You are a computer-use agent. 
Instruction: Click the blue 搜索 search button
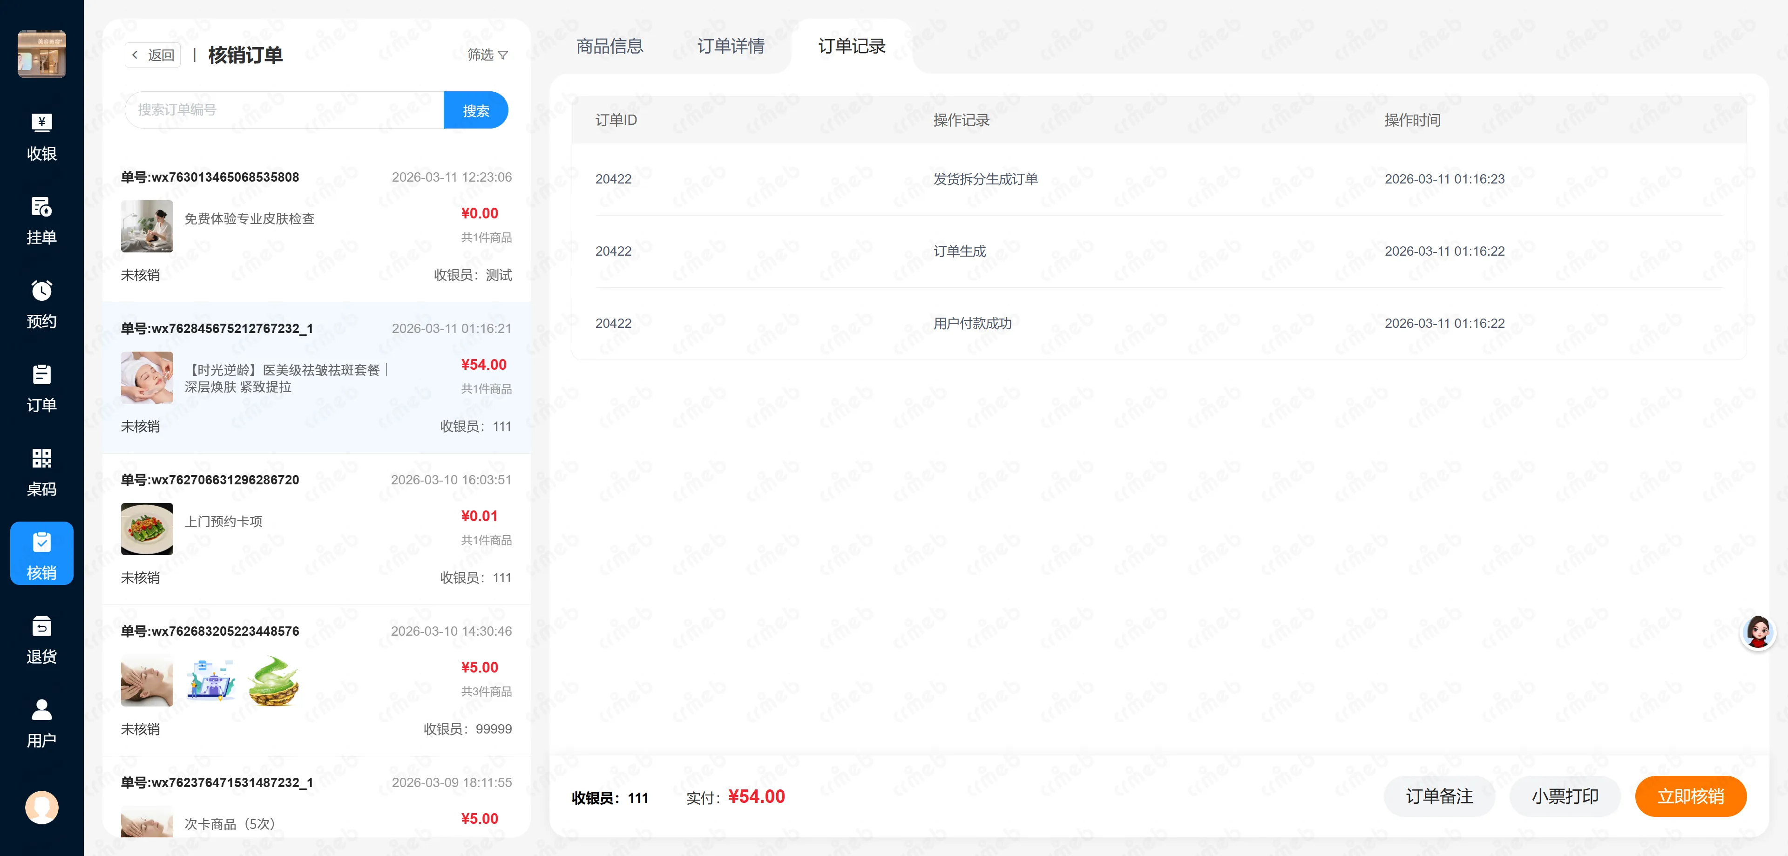coord(476,110)
